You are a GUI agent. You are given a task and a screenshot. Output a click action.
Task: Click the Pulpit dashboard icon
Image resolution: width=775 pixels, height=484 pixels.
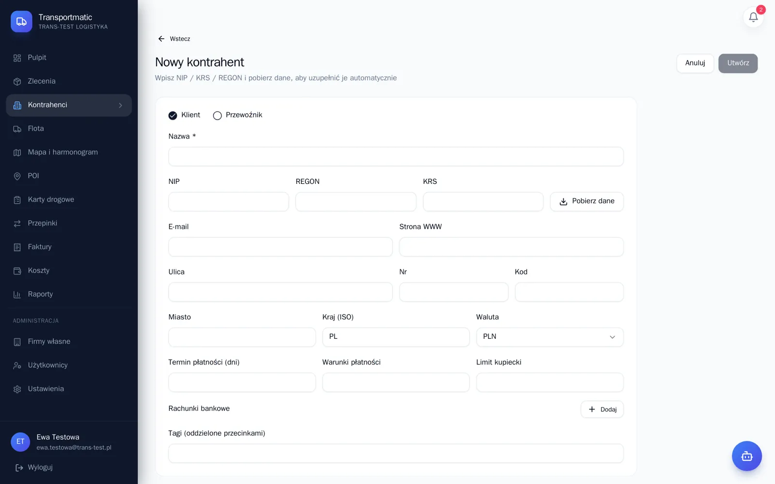click(17, 58)
